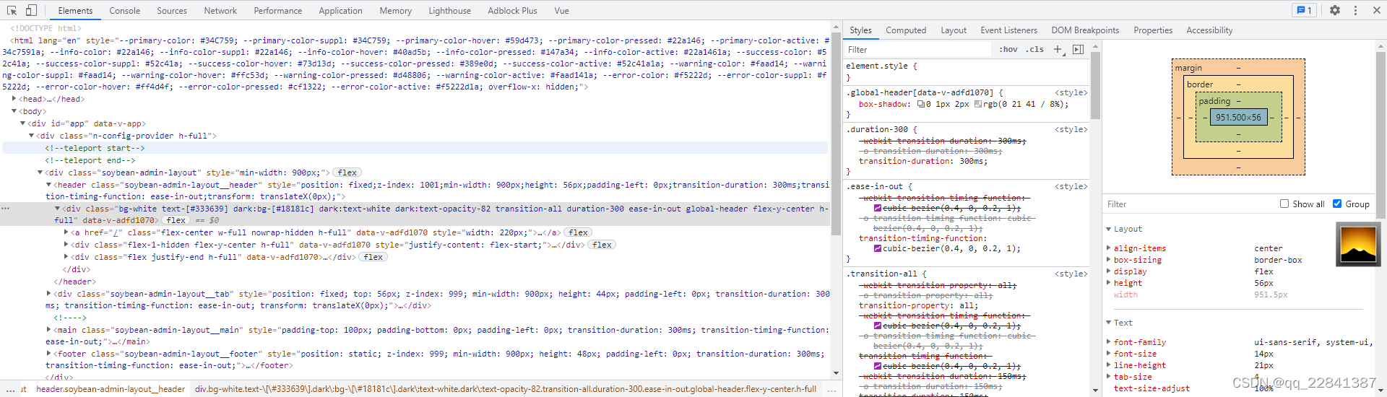Expand the font-family computed property
Image resolution: width=1387 pixels, height=397 pixels.
pos(1109,342)
